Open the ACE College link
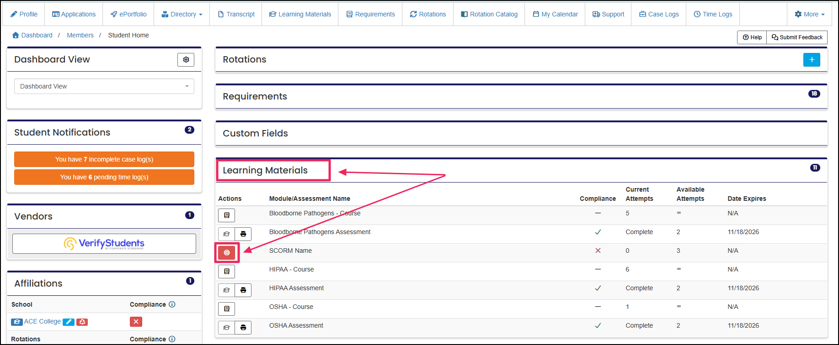The width and height of the screenshot is (839, 345). pyautogui.click(x=43, y=321)
